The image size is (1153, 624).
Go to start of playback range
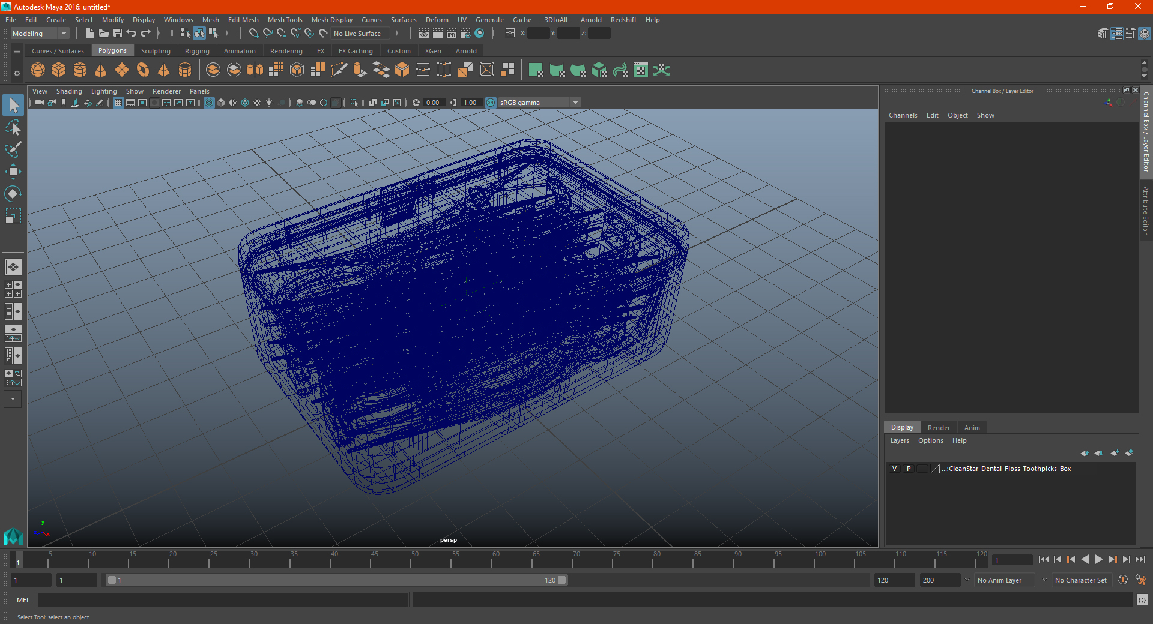pos(1044,559)
